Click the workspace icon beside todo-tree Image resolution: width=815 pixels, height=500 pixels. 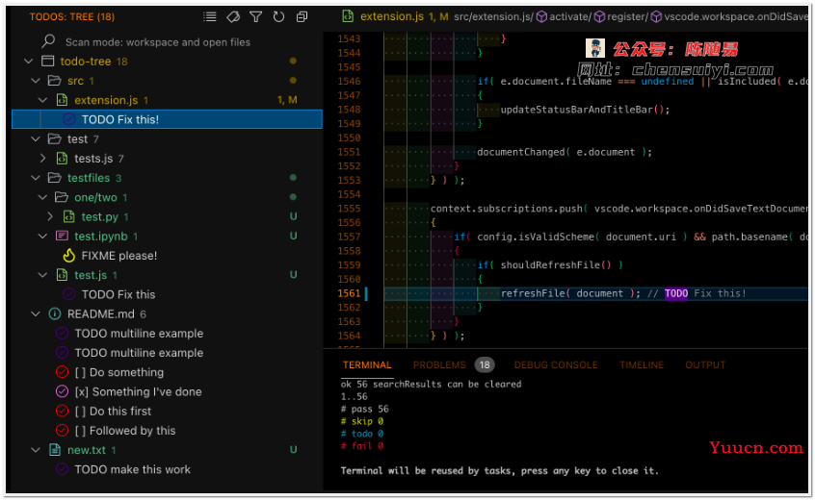[x=48, y=62]
